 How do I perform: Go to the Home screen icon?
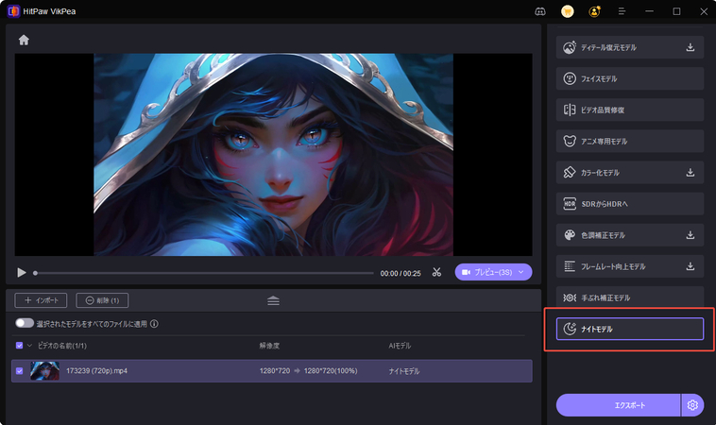click(24, 40)
